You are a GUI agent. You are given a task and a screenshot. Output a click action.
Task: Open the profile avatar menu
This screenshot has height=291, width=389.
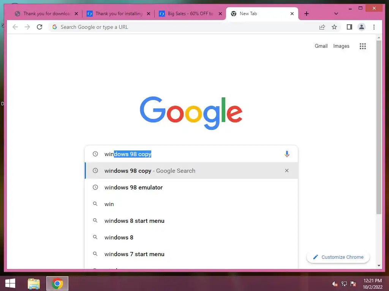(362, 27)
